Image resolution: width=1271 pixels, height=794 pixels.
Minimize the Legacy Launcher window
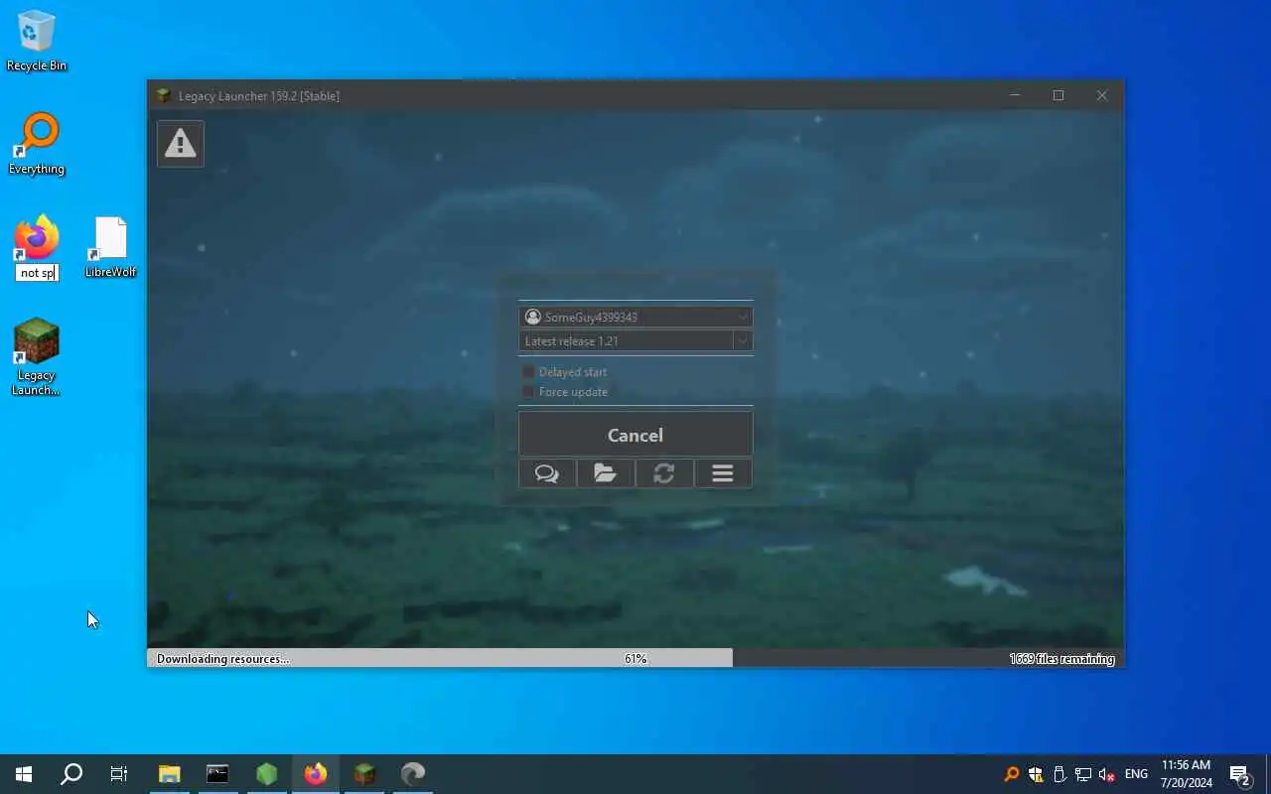click(x=1015, y=95)
